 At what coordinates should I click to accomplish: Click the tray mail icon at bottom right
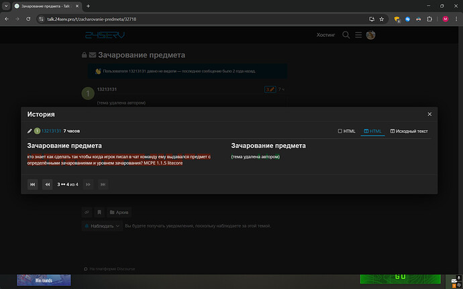point(454,281)
